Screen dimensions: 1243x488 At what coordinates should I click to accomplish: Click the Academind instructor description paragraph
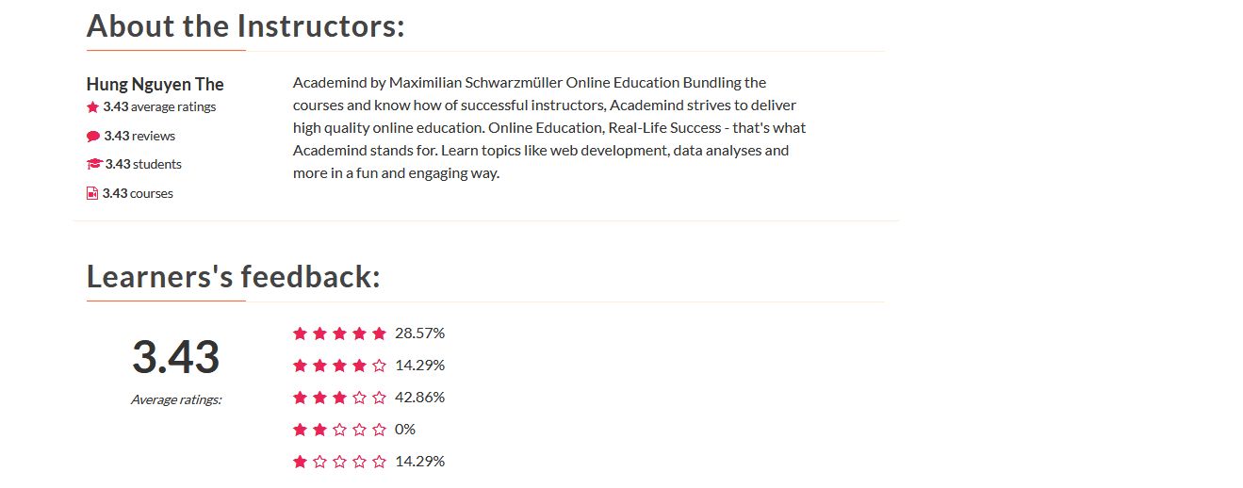(549, 128)
